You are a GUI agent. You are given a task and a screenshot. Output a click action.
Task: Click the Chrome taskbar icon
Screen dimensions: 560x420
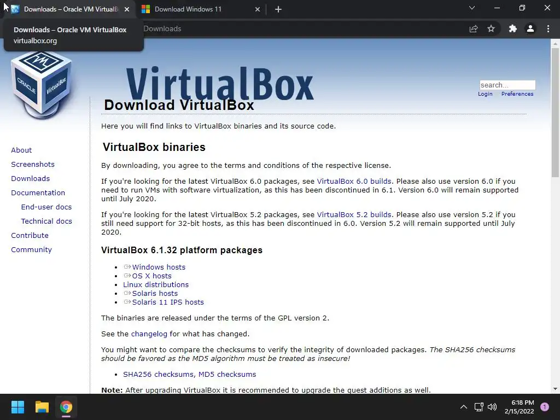66,407
